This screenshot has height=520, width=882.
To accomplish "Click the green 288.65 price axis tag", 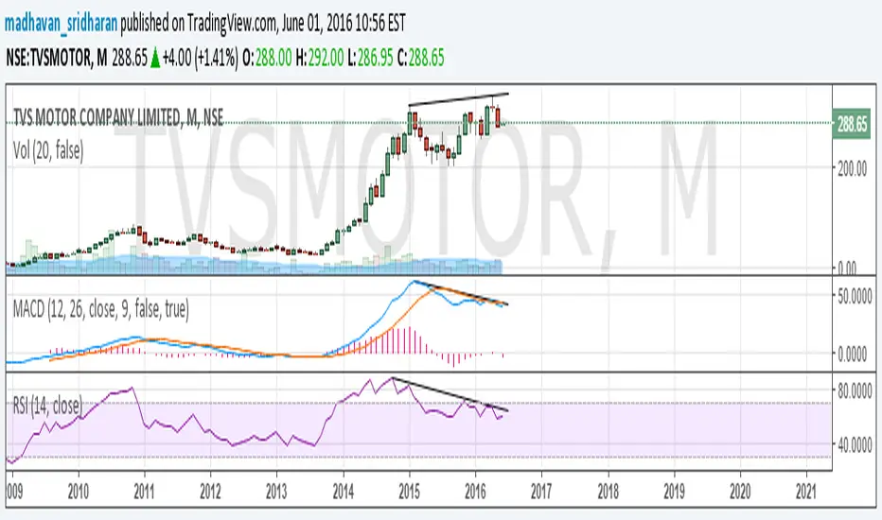I will [x=852, y=123].
